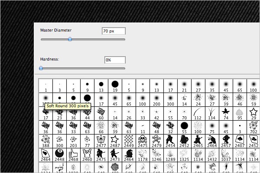Pick the curly vine brush labeled 1037
Screen dimensions: 260x173
pos(226,155)
